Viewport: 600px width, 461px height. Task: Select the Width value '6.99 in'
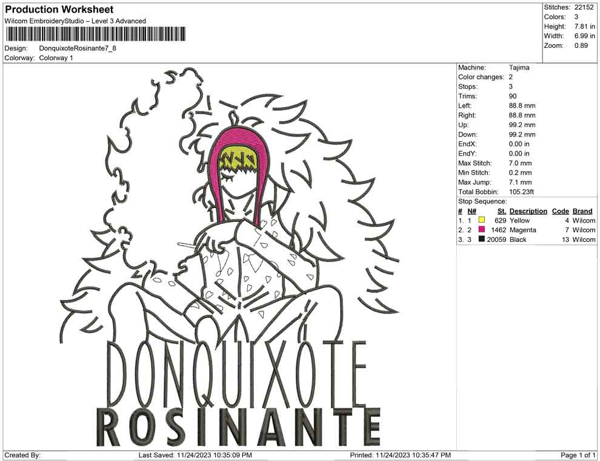(585, 36)
